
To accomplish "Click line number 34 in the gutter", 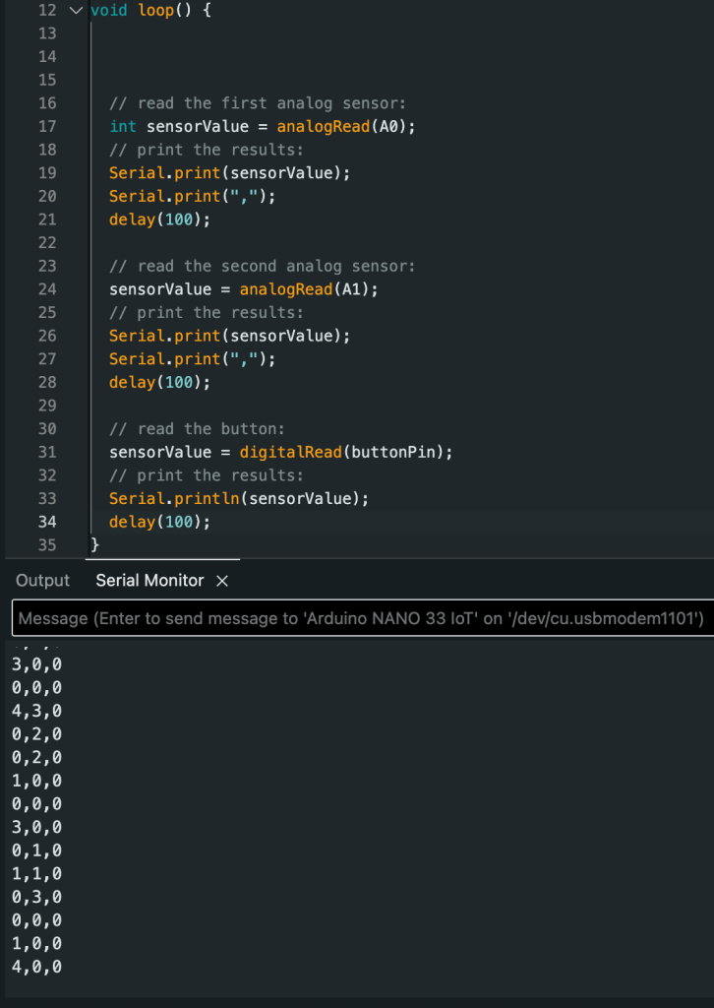I will point(46,522).
